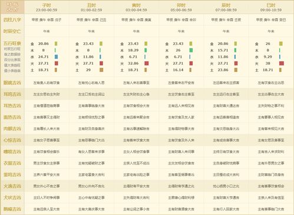This screenshot has height=215, width=294.
Task: Select the 面热吉凶 row label
Action: click(12, 117)
